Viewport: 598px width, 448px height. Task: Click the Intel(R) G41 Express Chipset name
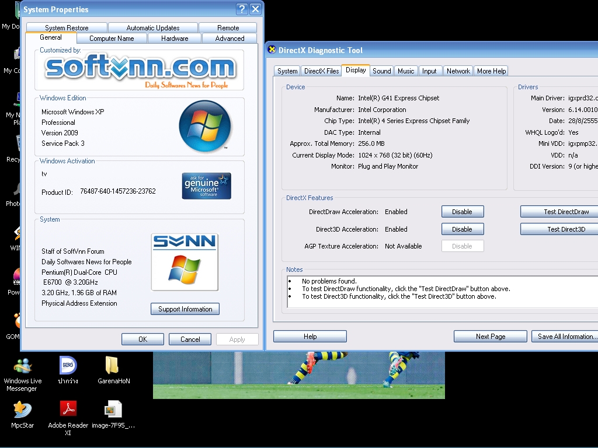tap(398, 98)
